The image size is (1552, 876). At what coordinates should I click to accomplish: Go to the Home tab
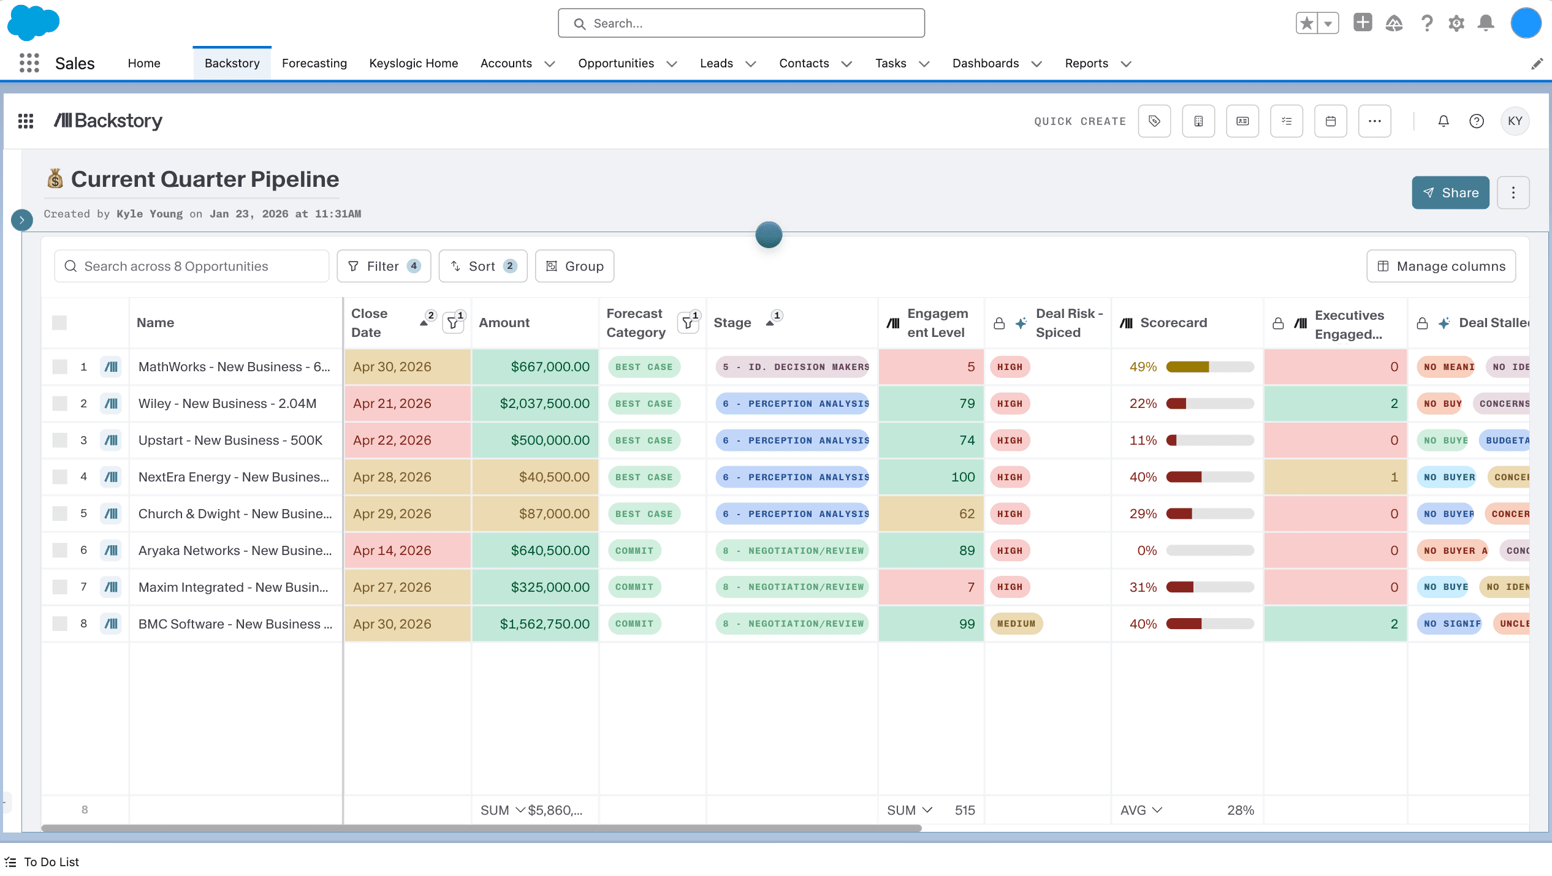(144, 63)
